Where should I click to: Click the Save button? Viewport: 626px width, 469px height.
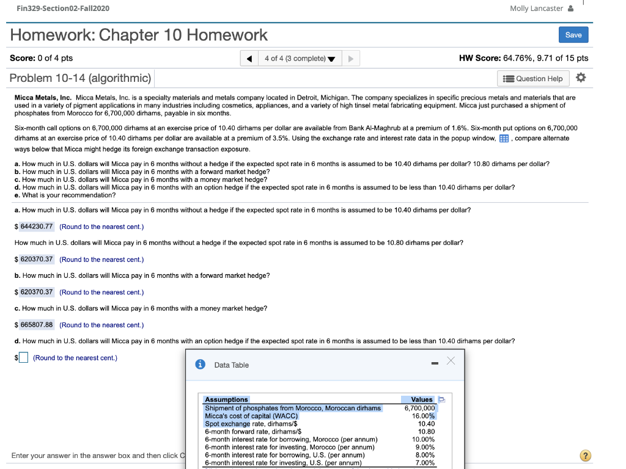572,35
